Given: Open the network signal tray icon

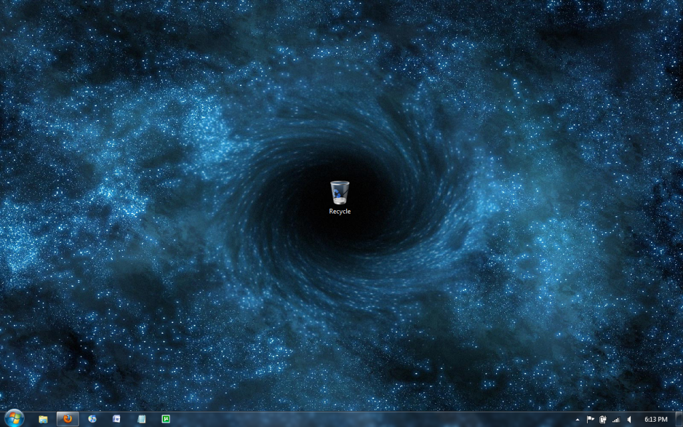Looking at the screenshot, I should point(616,420).
